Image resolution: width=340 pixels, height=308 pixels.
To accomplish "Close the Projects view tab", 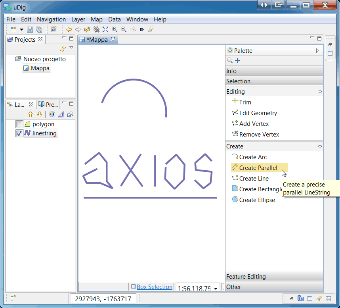I will (40, 39).
